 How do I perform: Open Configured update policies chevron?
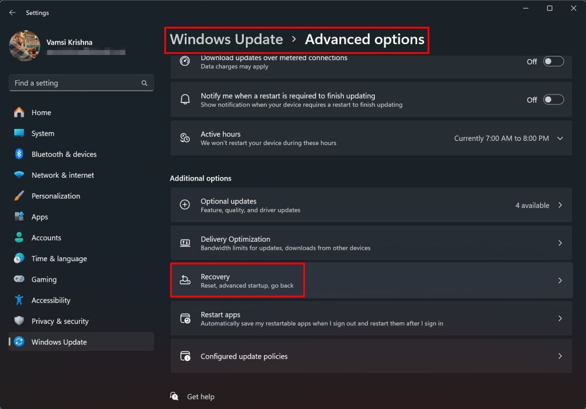click(560, 356)
